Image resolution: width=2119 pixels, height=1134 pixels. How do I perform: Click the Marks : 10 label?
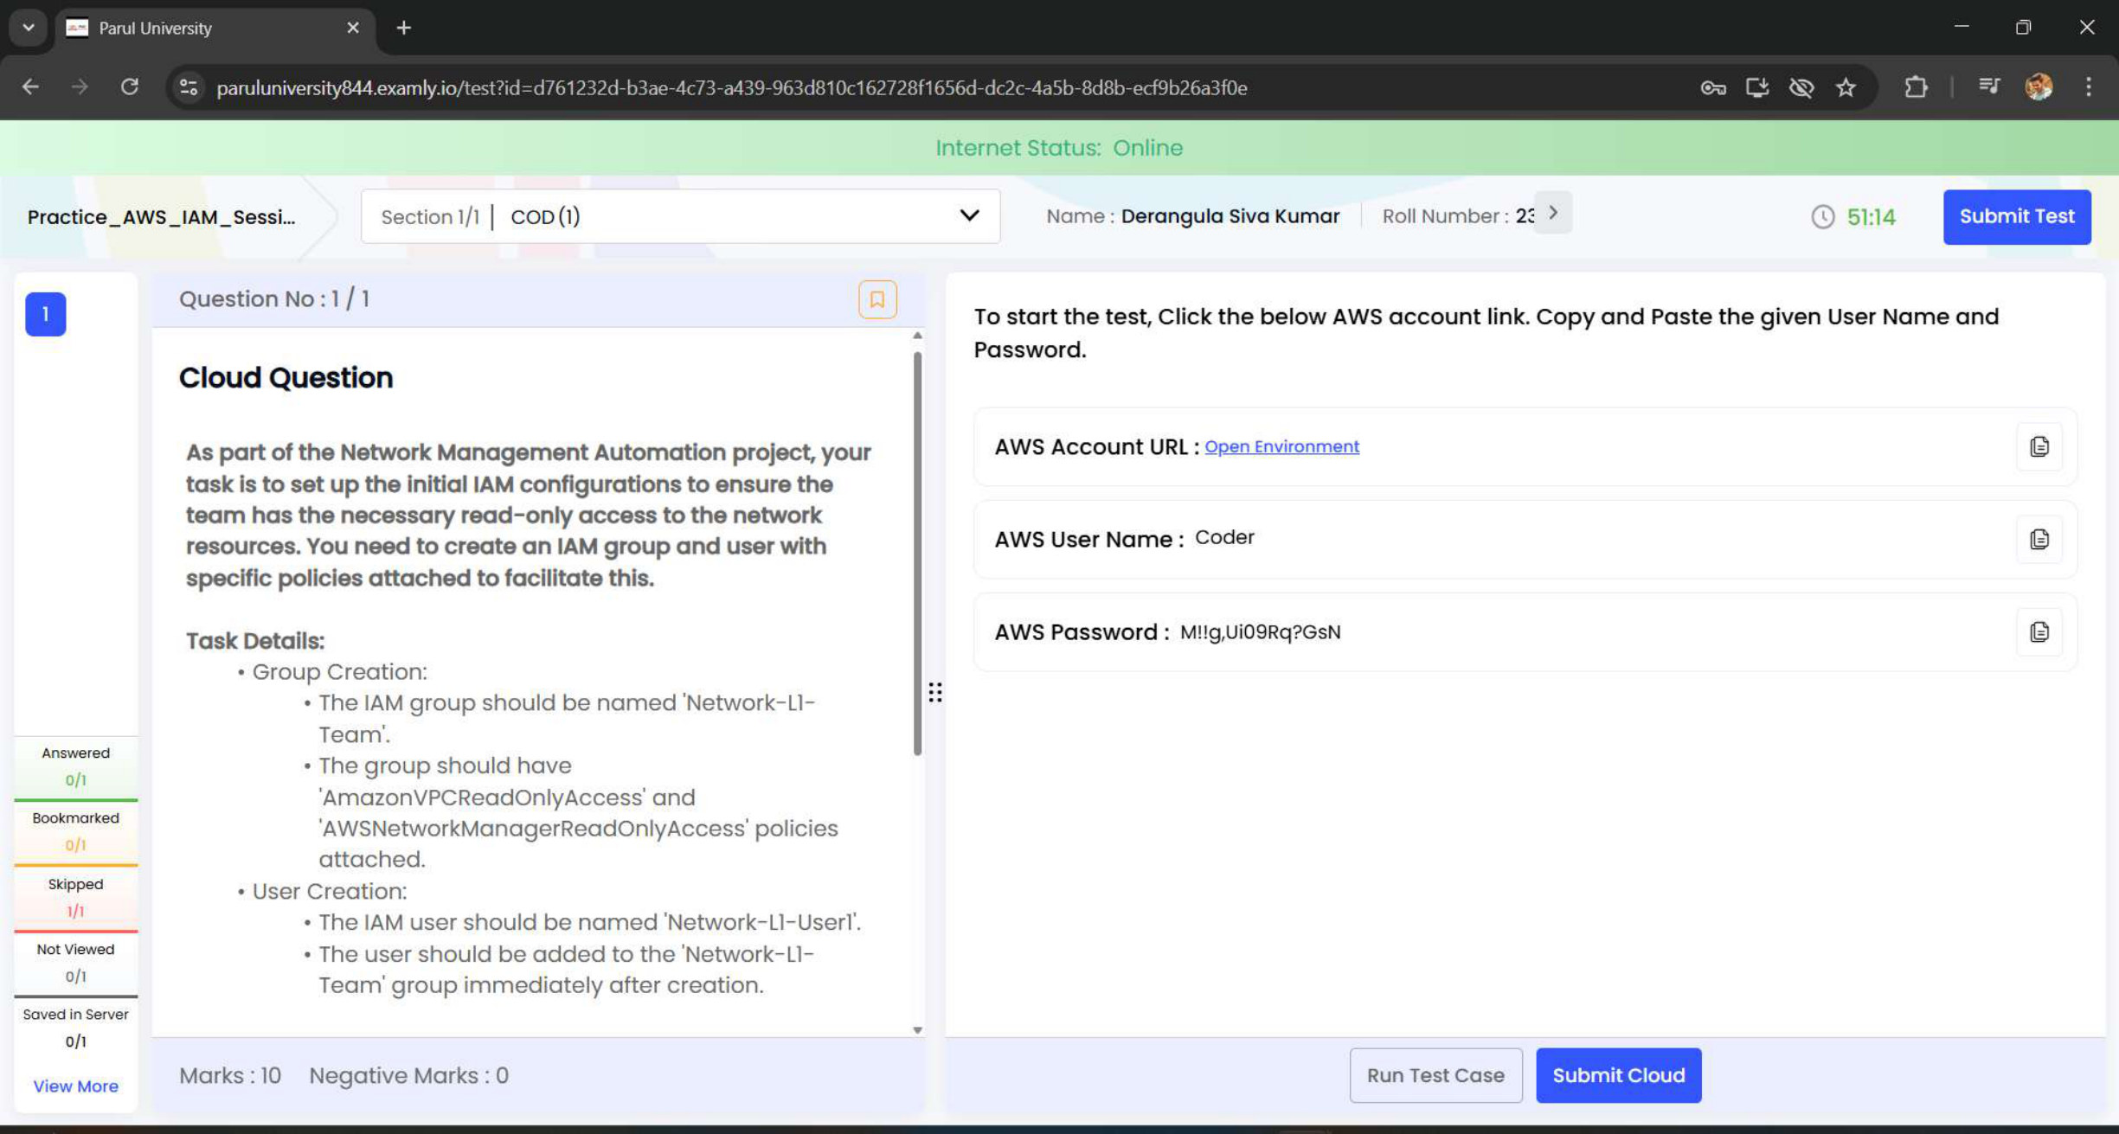coord(229,1076)
